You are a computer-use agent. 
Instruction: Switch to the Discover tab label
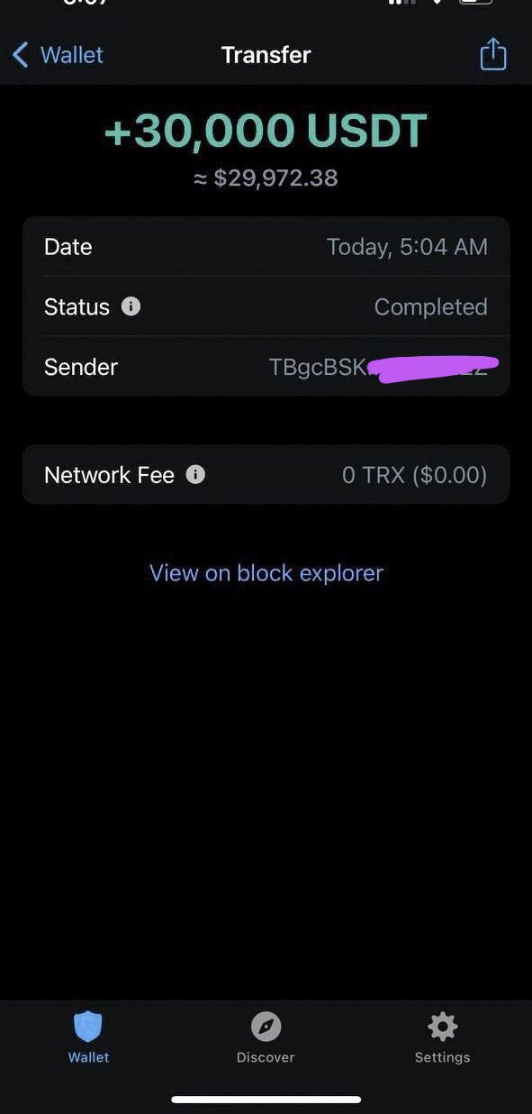266,1057
